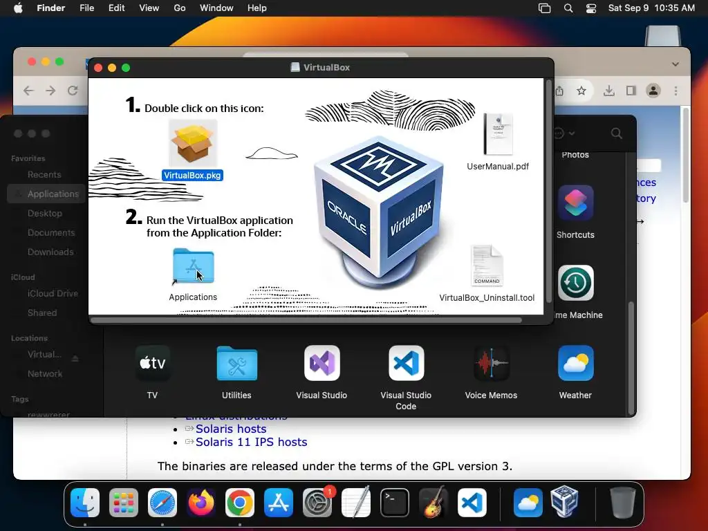The width and height of the screenshot is (708, 531).
Task: Open Control Center in the menu bar
Action: [591, 8]
